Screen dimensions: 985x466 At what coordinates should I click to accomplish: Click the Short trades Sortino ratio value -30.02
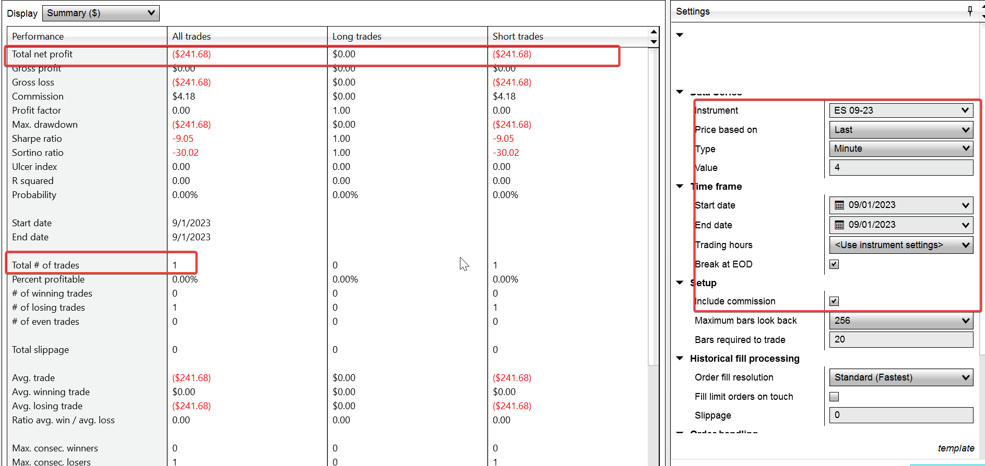[506, 153]
